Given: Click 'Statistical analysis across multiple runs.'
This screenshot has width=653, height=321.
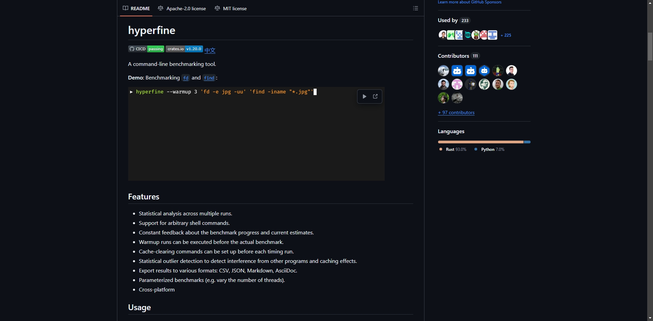Looking at the screenshot, I should [185, 214].
